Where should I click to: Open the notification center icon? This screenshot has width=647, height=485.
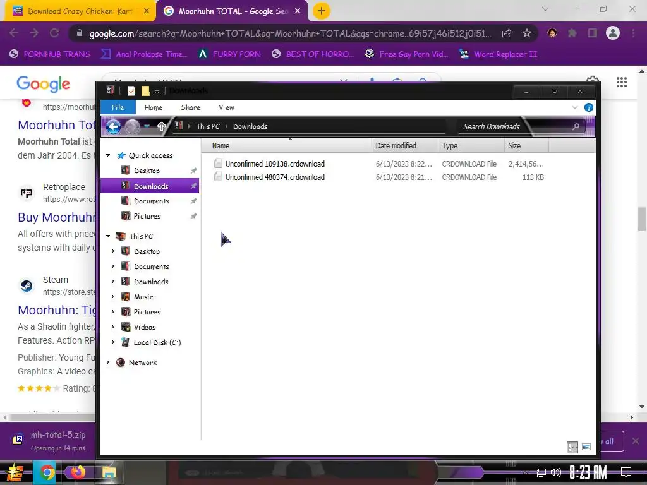click(626, 472)
